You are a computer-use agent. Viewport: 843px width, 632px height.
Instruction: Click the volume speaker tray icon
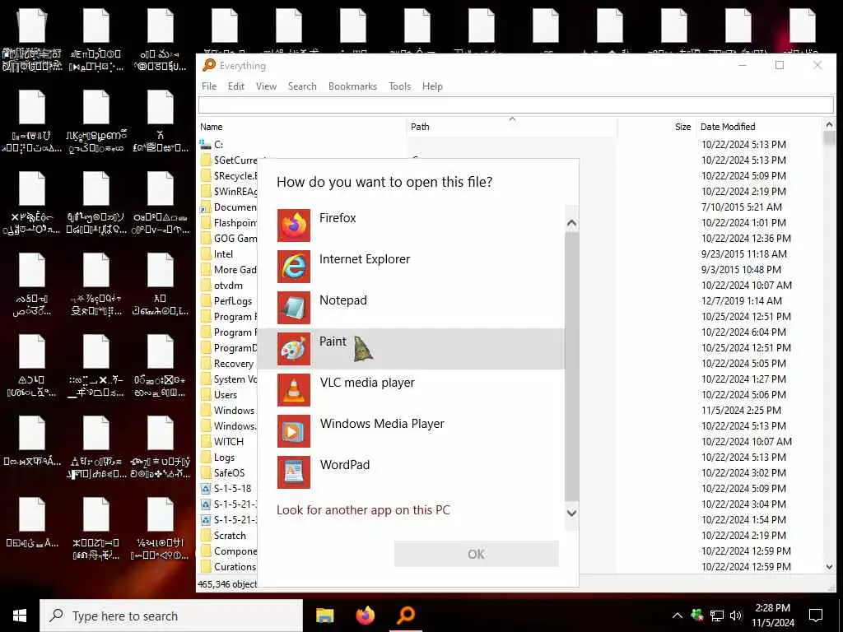[x=736, y=616]
